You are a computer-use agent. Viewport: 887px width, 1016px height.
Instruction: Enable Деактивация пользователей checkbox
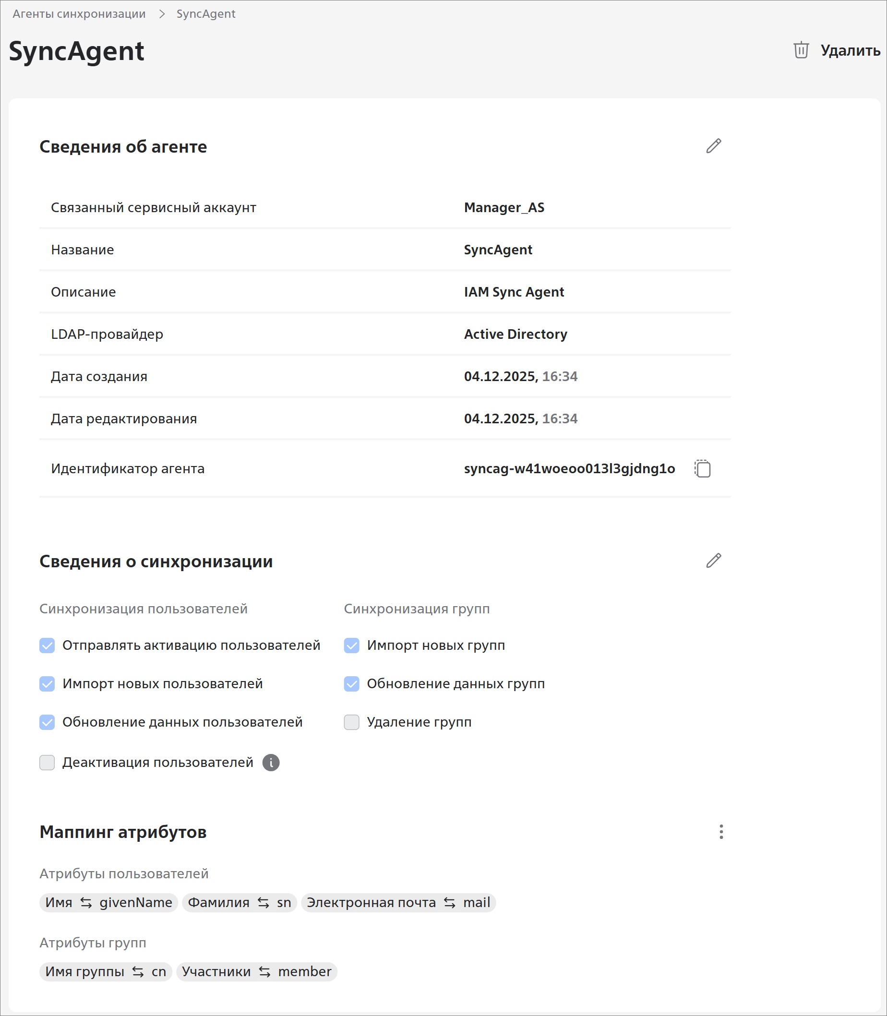47,763
